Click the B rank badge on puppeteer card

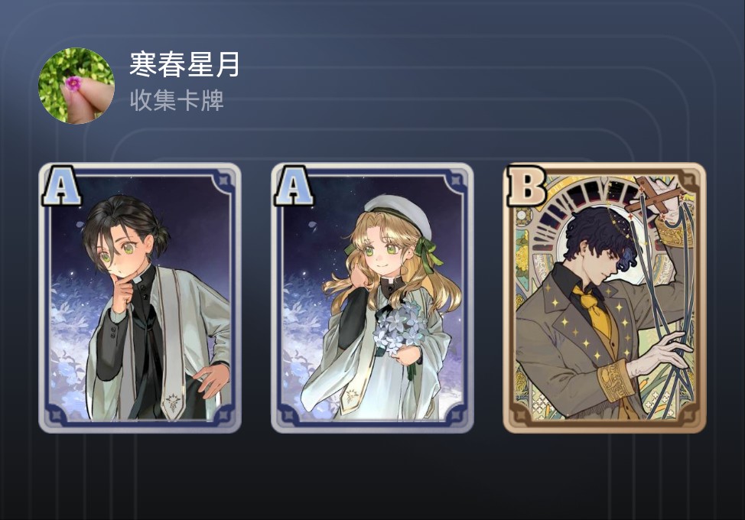point(526,186)
